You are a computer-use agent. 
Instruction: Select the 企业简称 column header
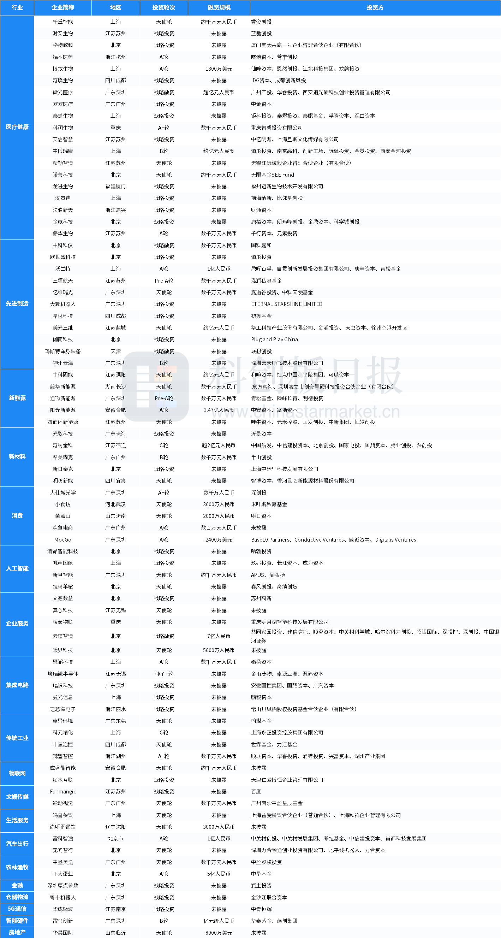click(x=63, y=8)
